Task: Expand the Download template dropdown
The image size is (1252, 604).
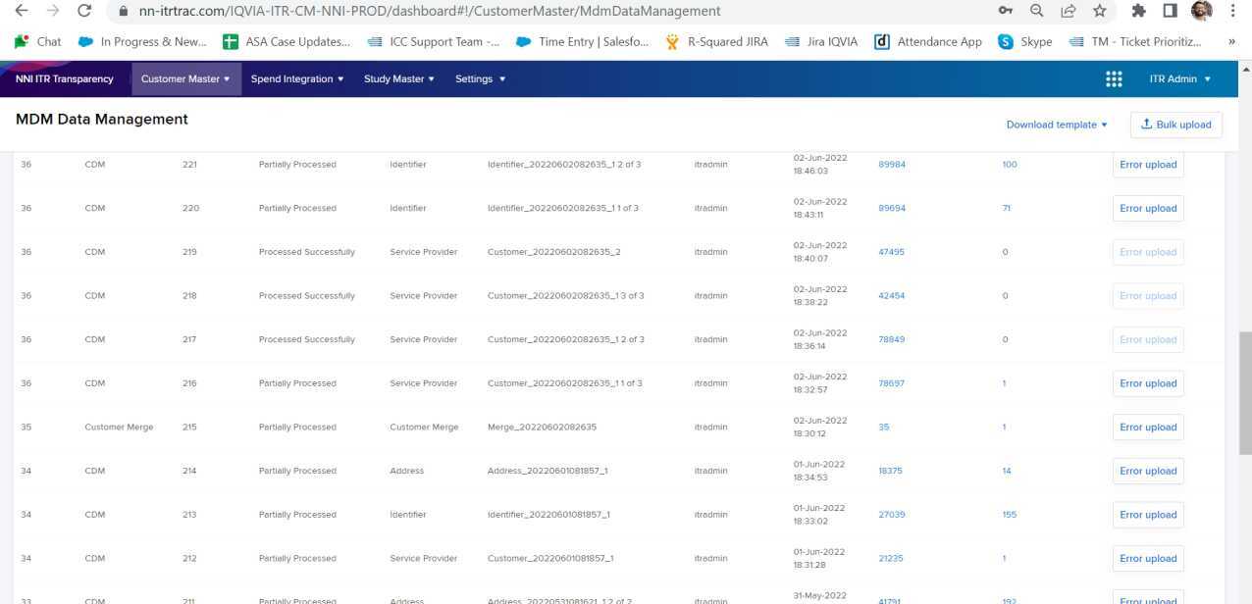Action: point(1057,125)
